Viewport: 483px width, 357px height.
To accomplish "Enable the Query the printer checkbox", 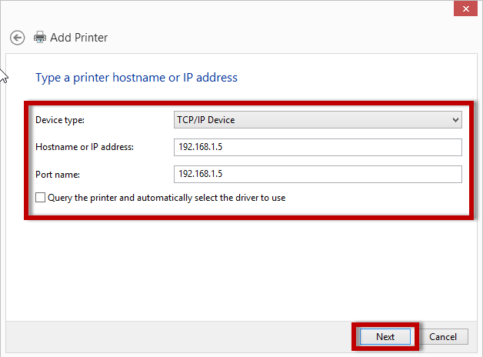I will tap(41, 198).
